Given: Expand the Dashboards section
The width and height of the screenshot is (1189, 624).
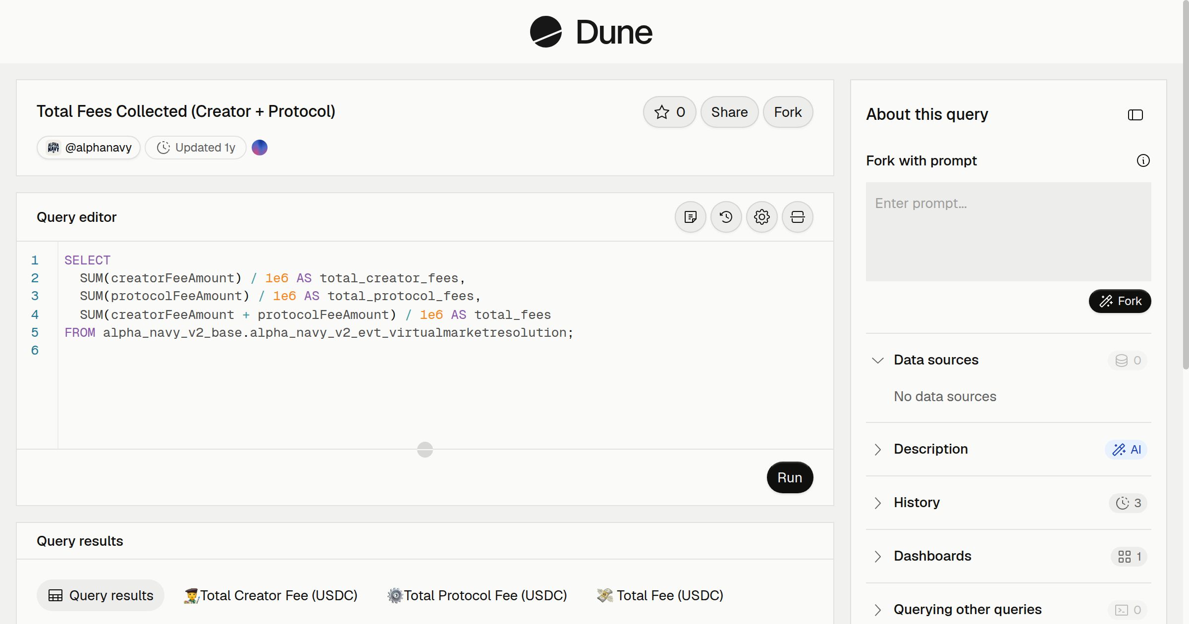Looking at the screenshot, I should [877, 556].
